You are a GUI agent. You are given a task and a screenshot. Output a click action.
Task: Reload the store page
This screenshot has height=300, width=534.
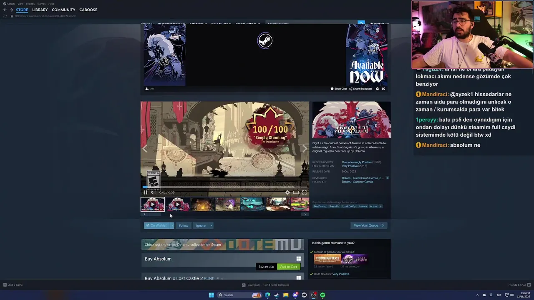[x=5, y=16]
